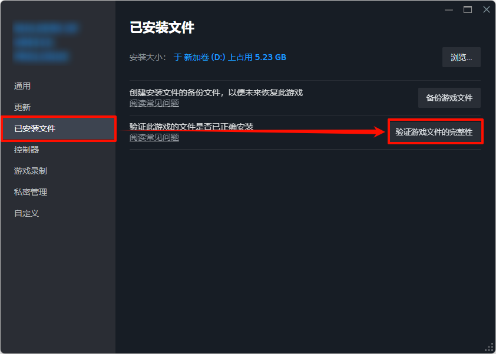This screenshot has height=354, width=496.
Task: Maximize the properties window
Action: click(x=468, y=10)
